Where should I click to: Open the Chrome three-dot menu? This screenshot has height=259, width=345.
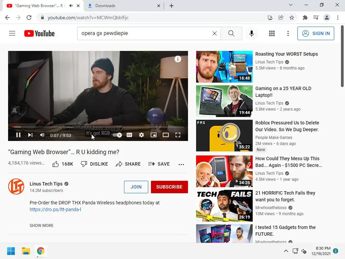coord(338,18)
